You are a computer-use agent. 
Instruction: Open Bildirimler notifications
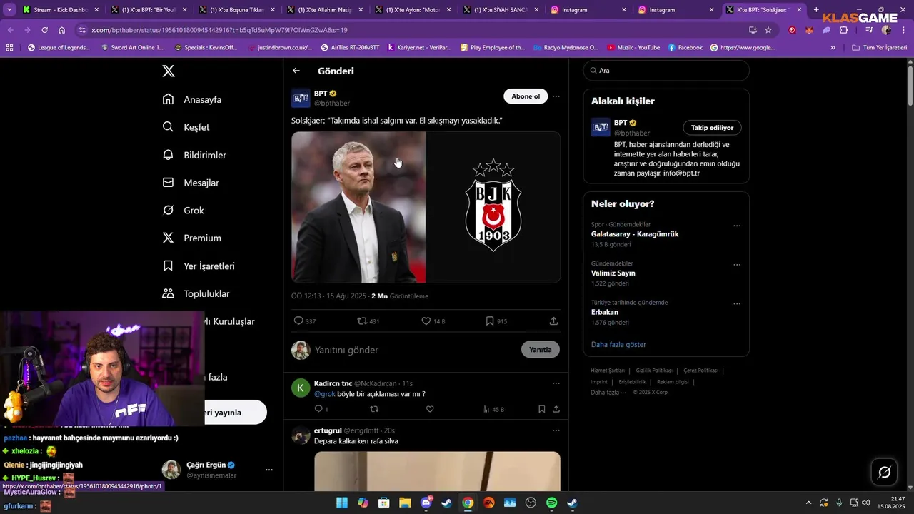click(194, 155)
